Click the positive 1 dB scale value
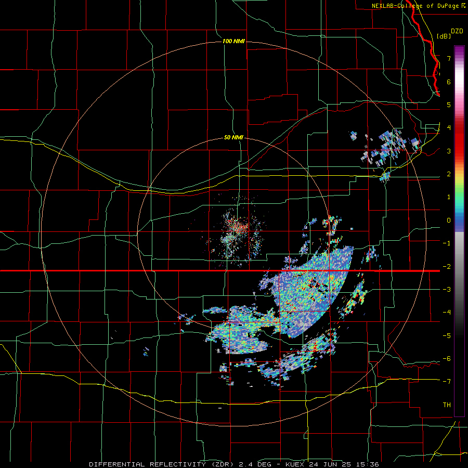Viewport: 468px width, 468px height. tap(449, 197)
